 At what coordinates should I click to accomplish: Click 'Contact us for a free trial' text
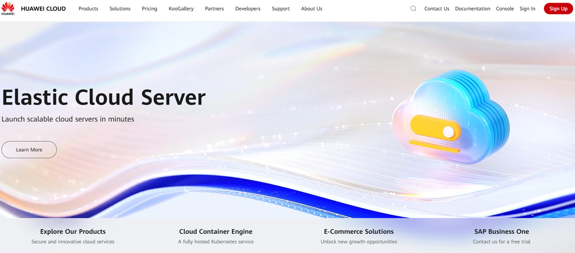click(501, 242)
